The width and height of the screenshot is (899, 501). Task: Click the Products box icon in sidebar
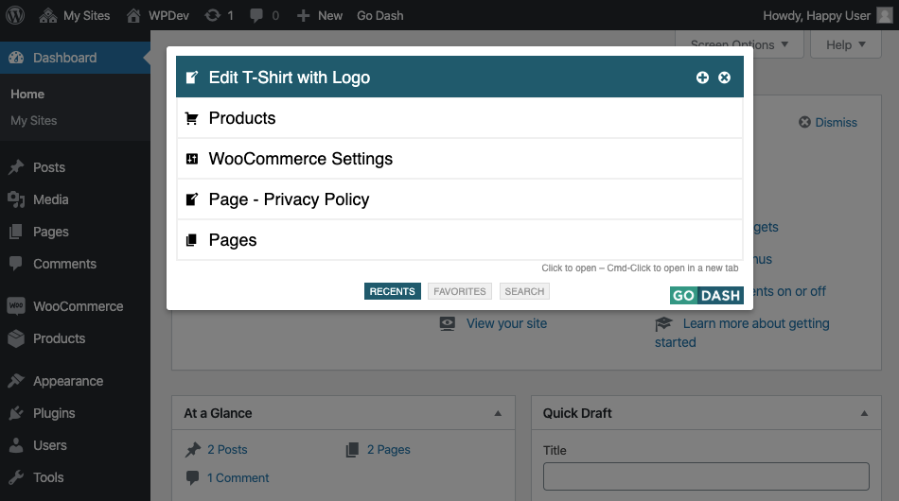click(16, 338)
